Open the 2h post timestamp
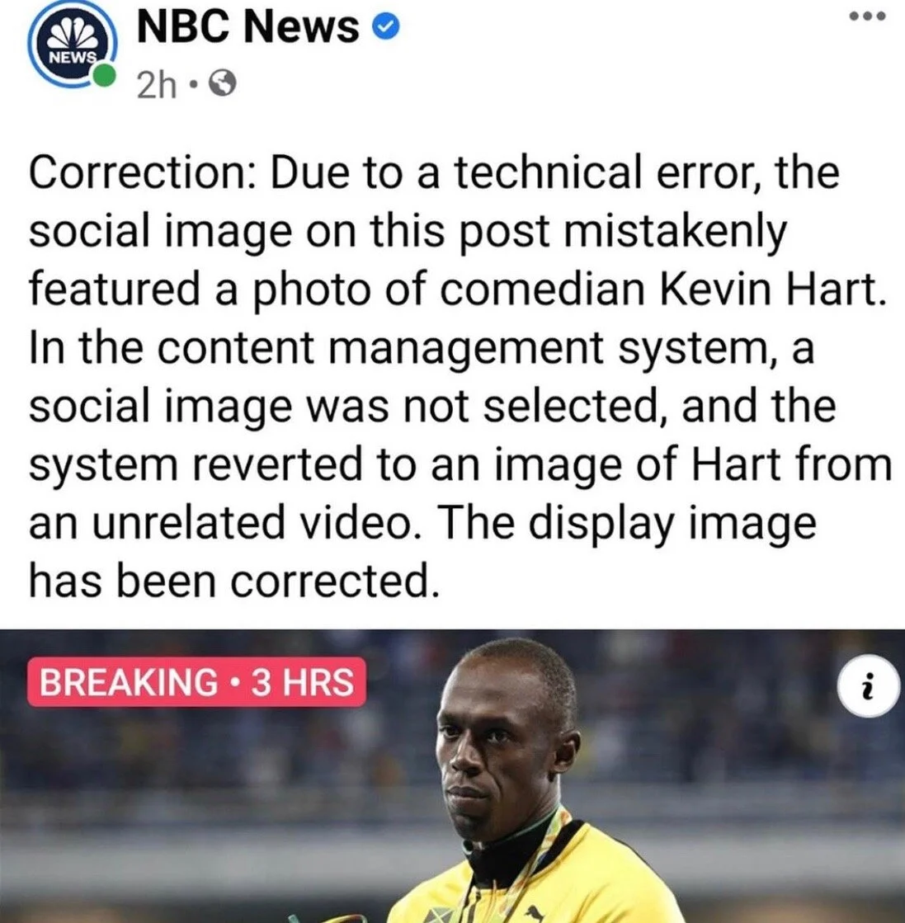The height and width of the screenshot is (923, 905). (x=156, y=85)
